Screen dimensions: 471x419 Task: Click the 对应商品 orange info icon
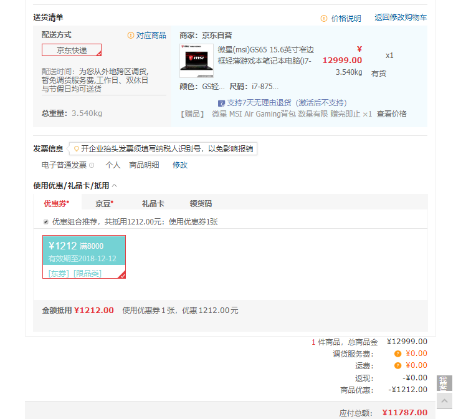click(x=130, y=35)
